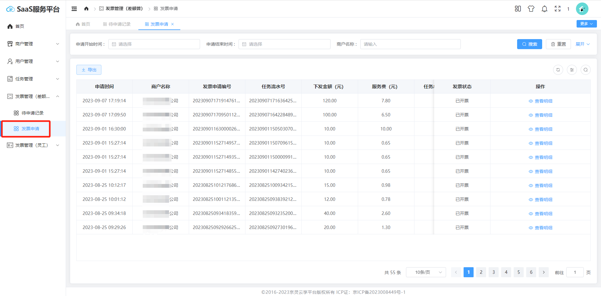This screenshot has height=296, width=601.
Task: Go to pagination page 2
Action: point(481,272)
